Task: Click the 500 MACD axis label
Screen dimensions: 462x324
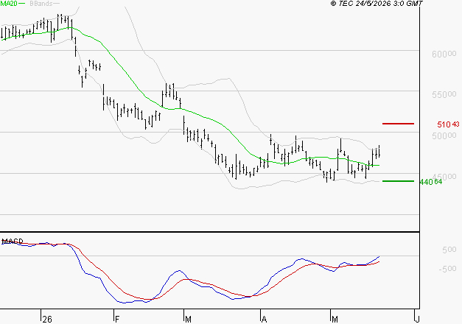Action: (449, 250)
